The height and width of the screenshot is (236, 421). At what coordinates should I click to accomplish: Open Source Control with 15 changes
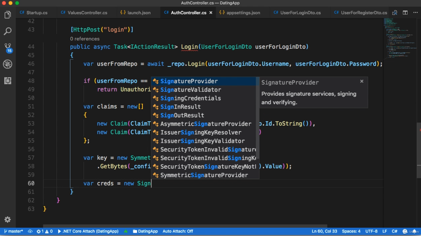pyautogui.click(x=8, y=48)
